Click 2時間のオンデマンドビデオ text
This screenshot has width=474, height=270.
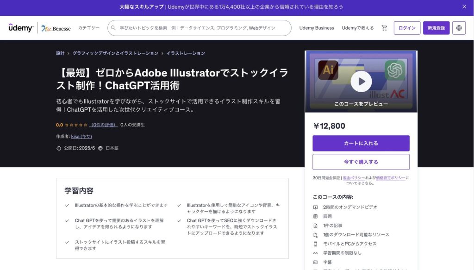350,207
